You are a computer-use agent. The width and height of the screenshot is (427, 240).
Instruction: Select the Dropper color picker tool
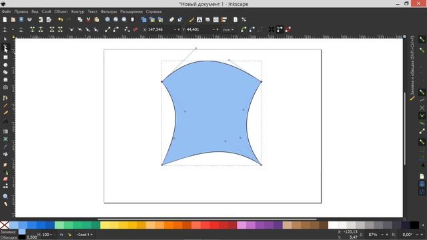[x=5, y=147]
